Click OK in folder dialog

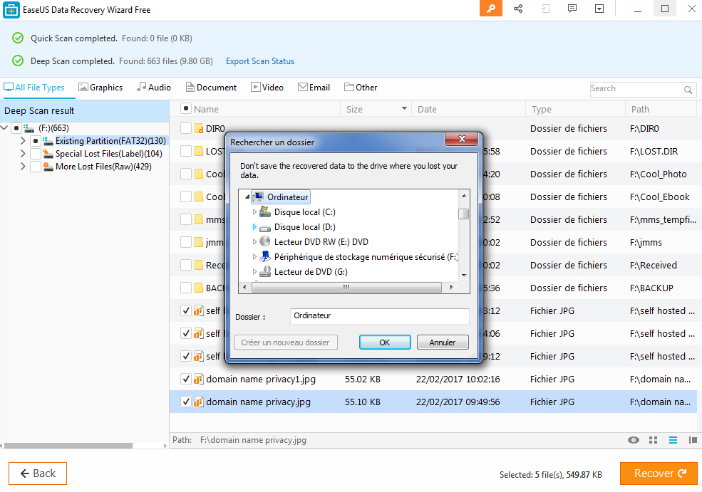385,342
